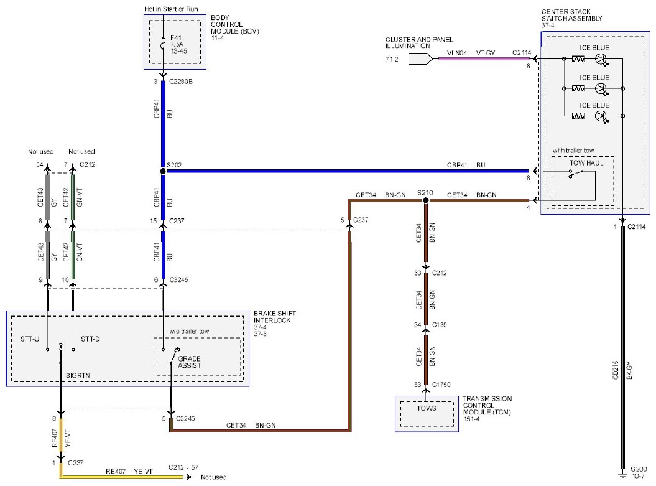Click the bottom ICE BLUE LED symbol
The height and width of the screenshot is (486, 656).
tap(602, 116)
